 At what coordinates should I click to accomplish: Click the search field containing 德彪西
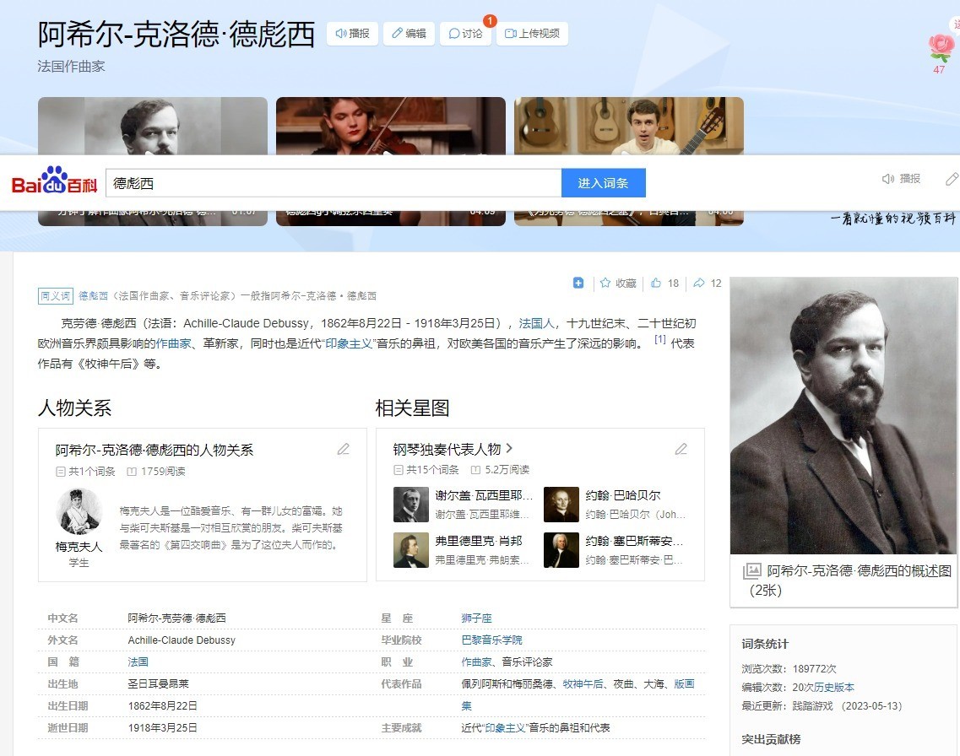(x=334, y=183)
